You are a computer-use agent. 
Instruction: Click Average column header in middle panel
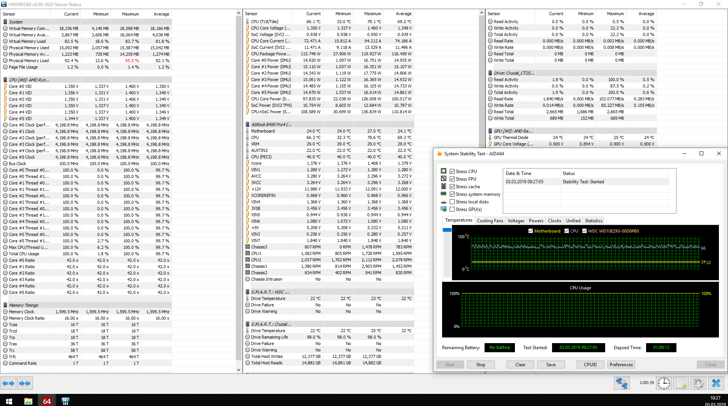[399, 14]
